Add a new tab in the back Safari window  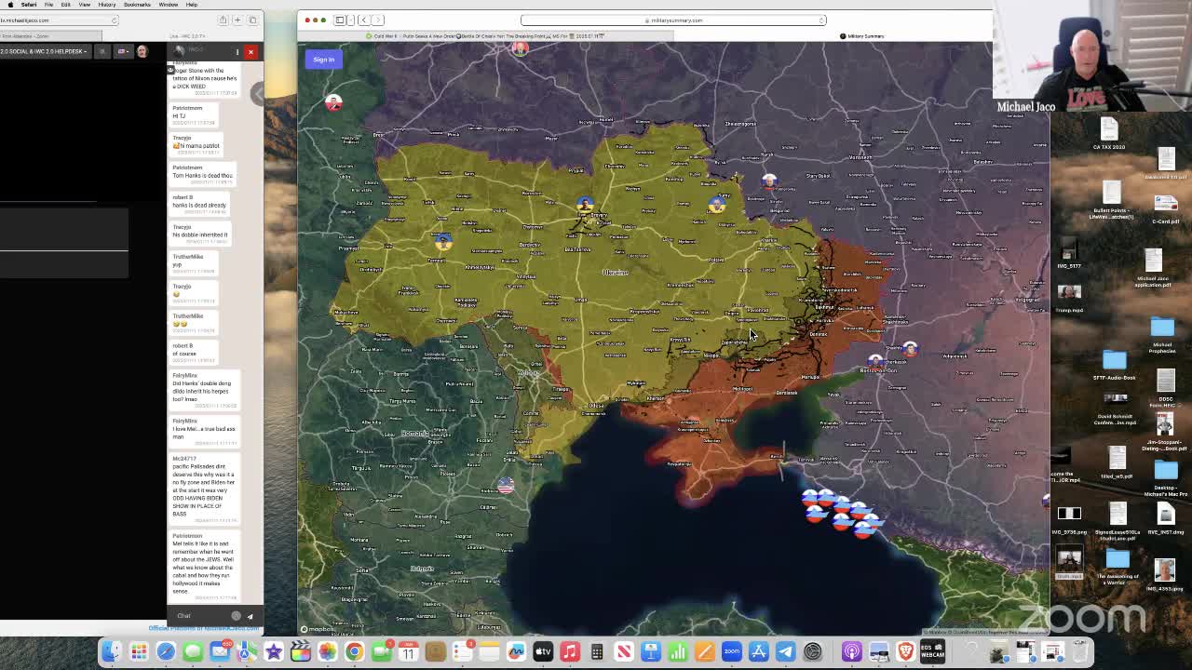237,20
